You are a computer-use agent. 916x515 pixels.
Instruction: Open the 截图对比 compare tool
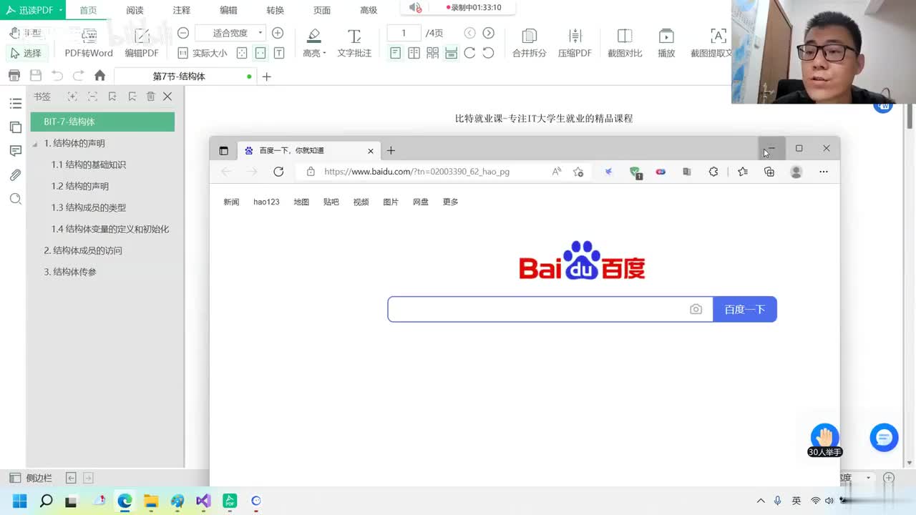(625, 43)
